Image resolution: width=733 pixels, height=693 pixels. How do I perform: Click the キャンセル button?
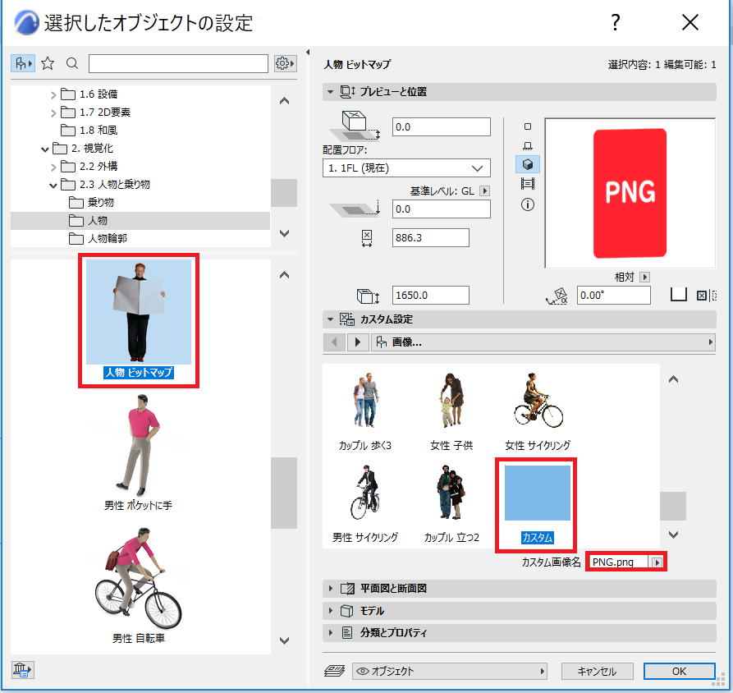(597, 671)
